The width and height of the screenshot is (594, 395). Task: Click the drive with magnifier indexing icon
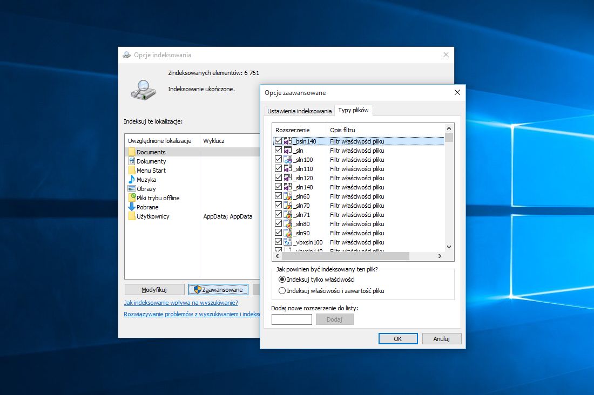(143, 90)
